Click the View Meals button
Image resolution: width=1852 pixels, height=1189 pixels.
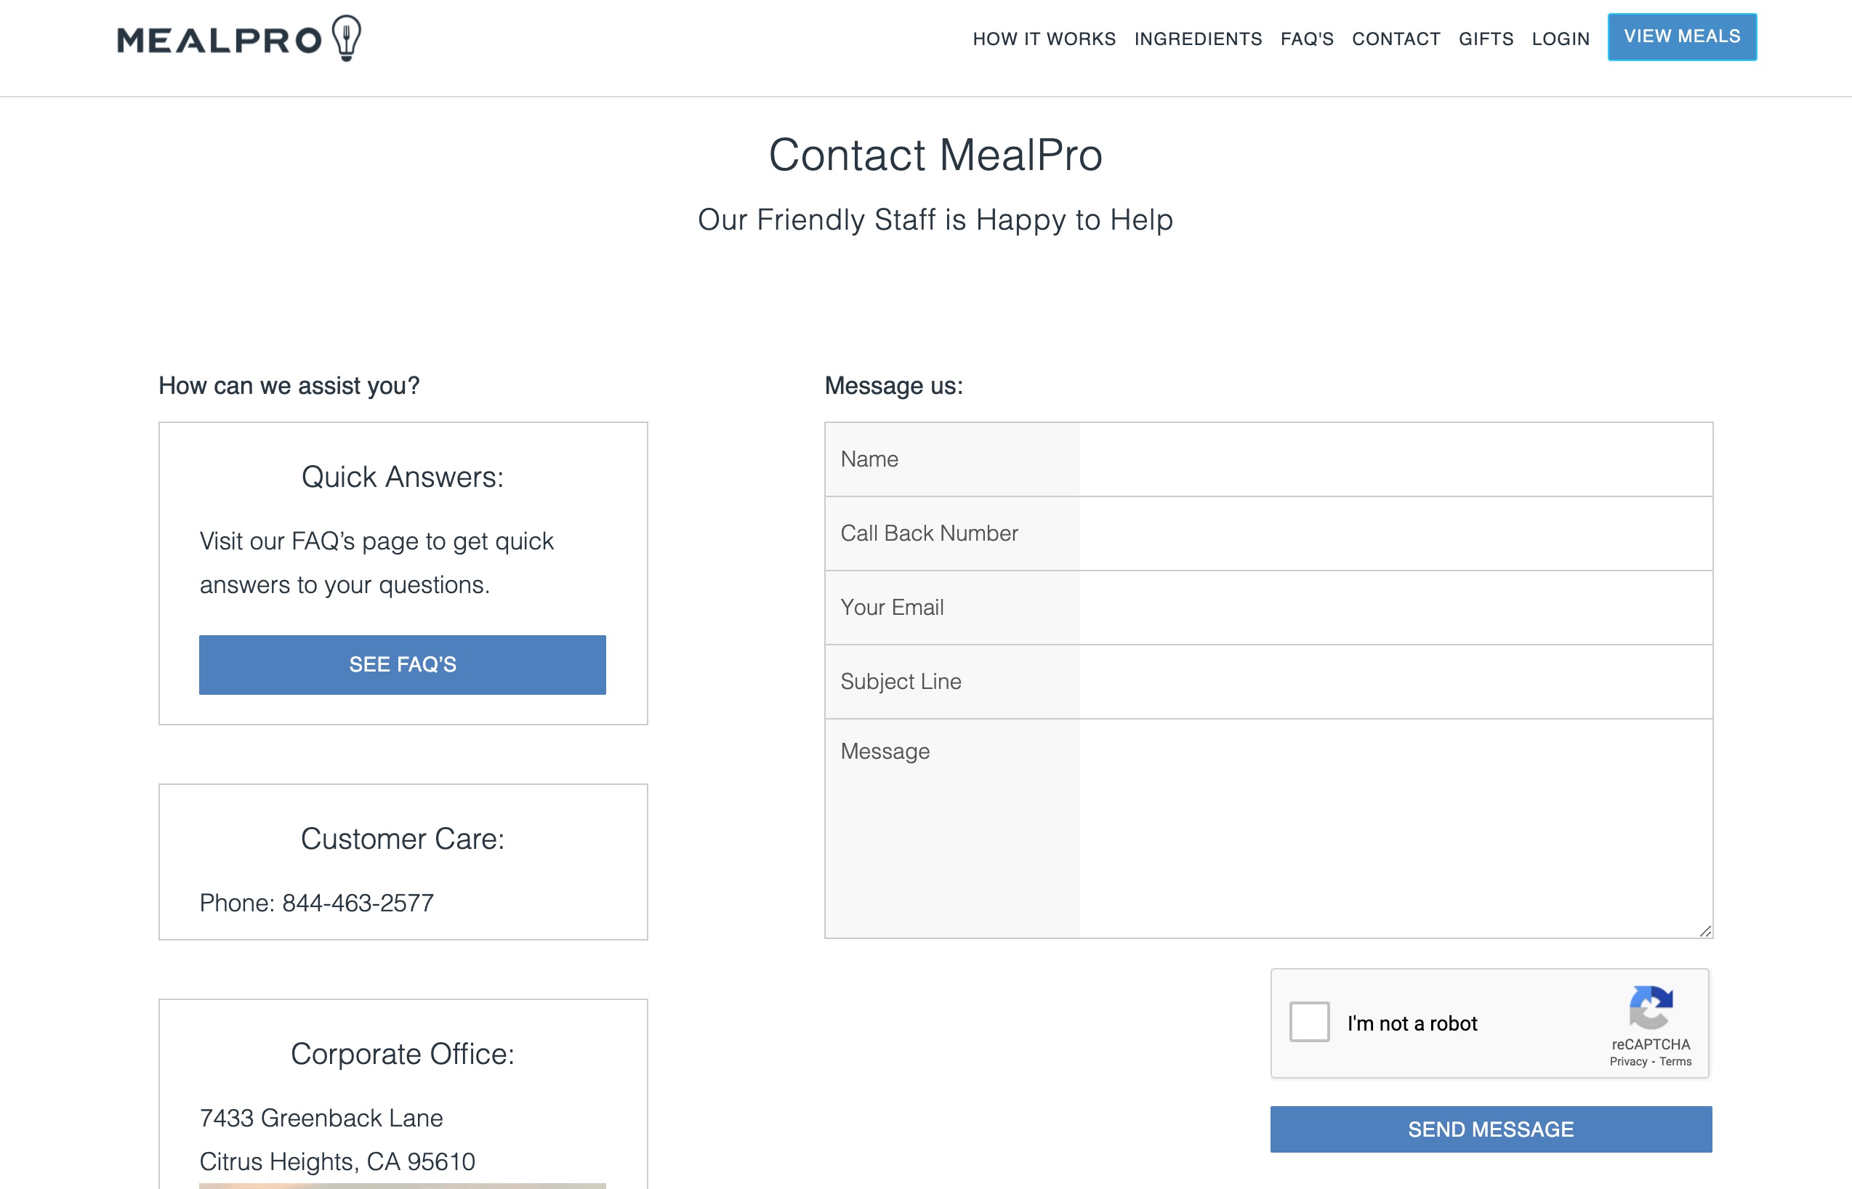click(x=1682, y=37)
